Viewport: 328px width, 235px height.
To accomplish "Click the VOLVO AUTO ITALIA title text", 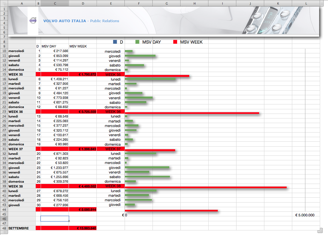I will tap(65, 21).
